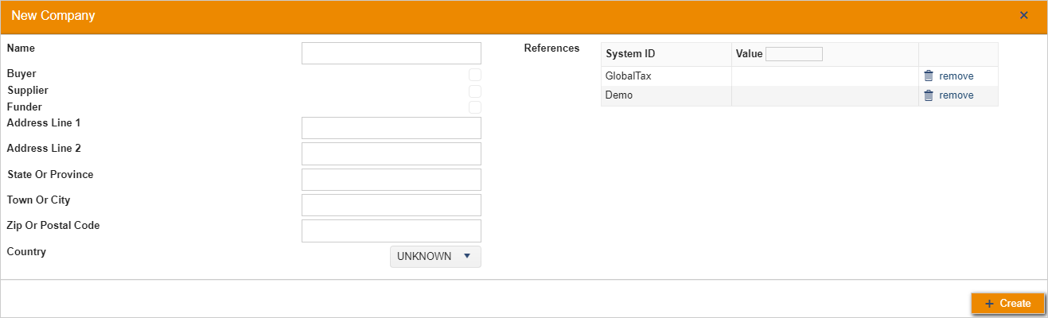The image size is (1048, 318).
Task: Click the Name input field
Action: (x=392, y=53)
